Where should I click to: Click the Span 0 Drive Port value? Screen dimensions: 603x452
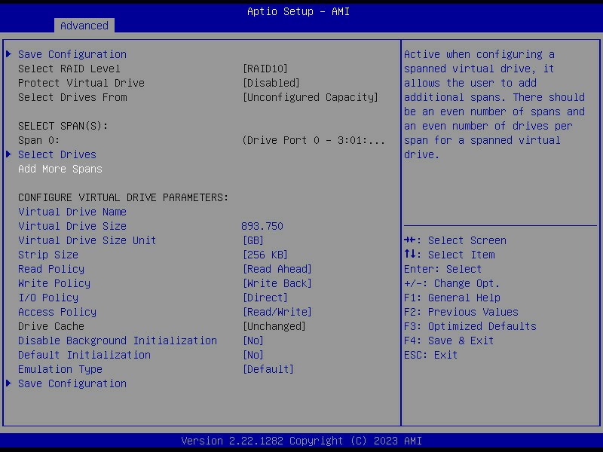pyautogui.click(x=314, y=140)
